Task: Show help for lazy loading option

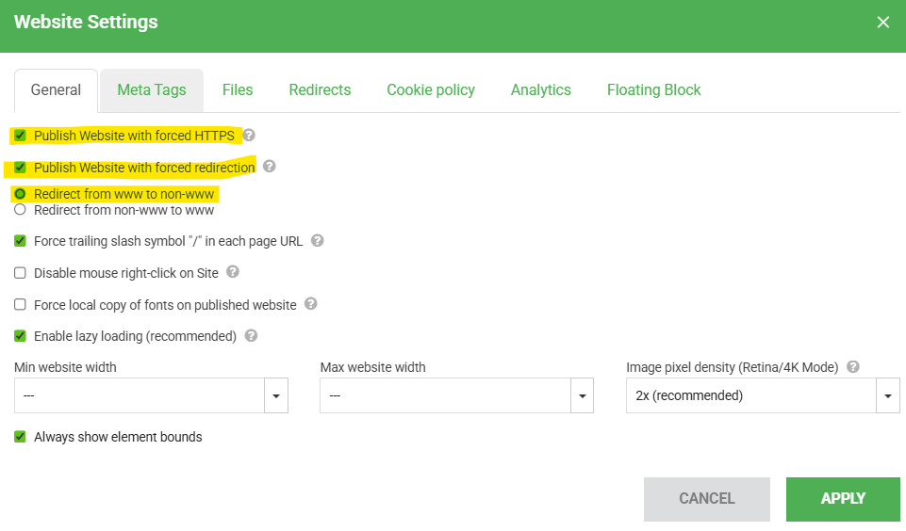Action: coord(251,335)
